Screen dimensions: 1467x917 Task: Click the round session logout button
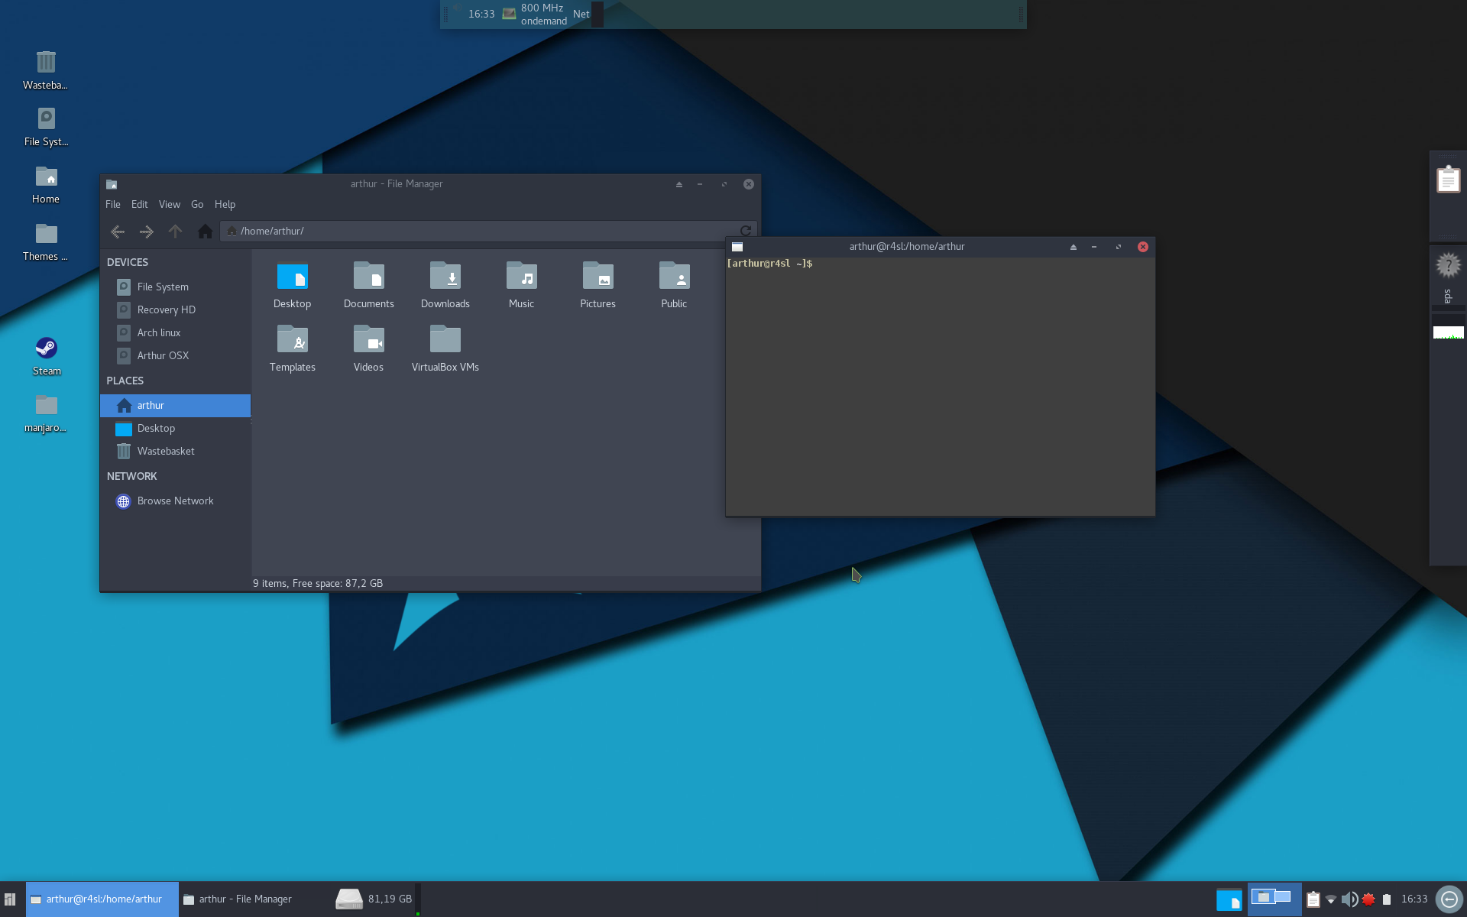pos(1449,899)
